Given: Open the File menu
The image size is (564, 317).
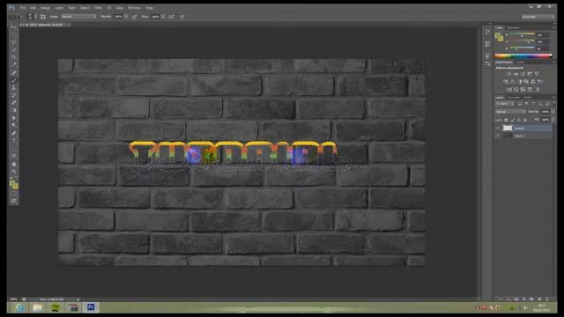Looking at the screenshot, I should click(x=23, y=8).
